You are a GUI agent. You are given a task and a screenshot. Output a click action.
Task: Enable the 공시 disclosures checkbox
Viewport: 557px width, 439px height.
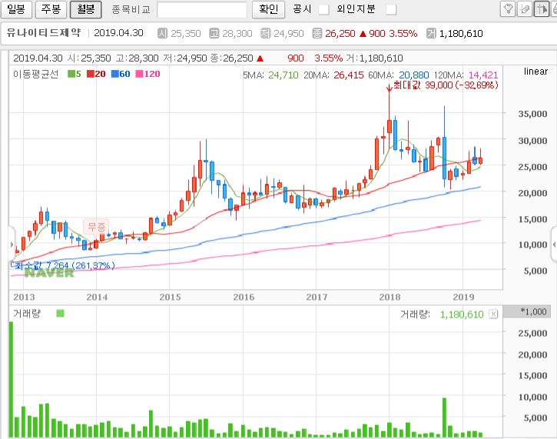tap(323, 9)
